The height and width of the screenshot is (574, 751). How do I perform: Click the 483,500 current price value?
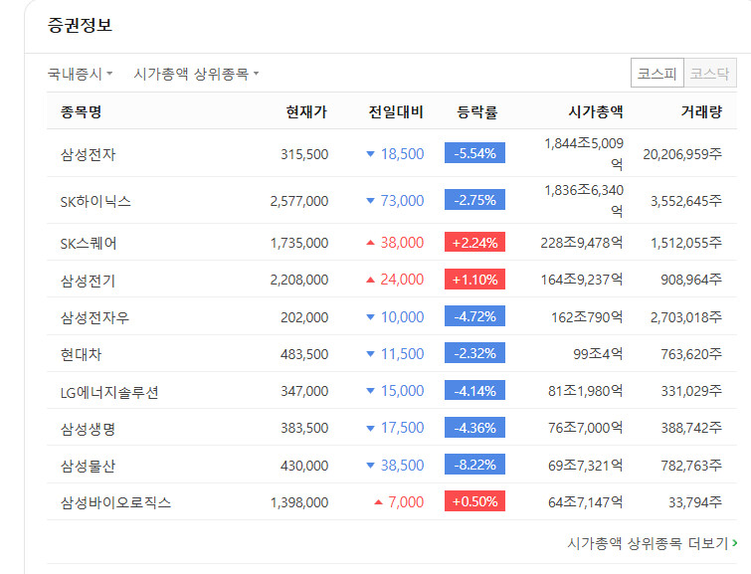coord(304,354)
